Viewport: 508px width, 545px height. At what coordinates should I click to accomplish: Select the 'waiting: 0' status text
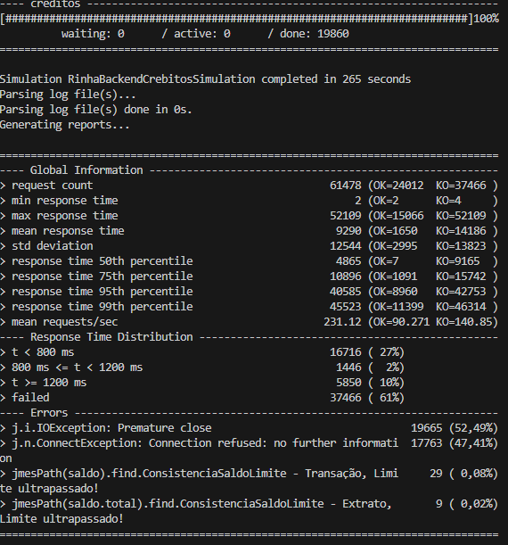(93, 34)
